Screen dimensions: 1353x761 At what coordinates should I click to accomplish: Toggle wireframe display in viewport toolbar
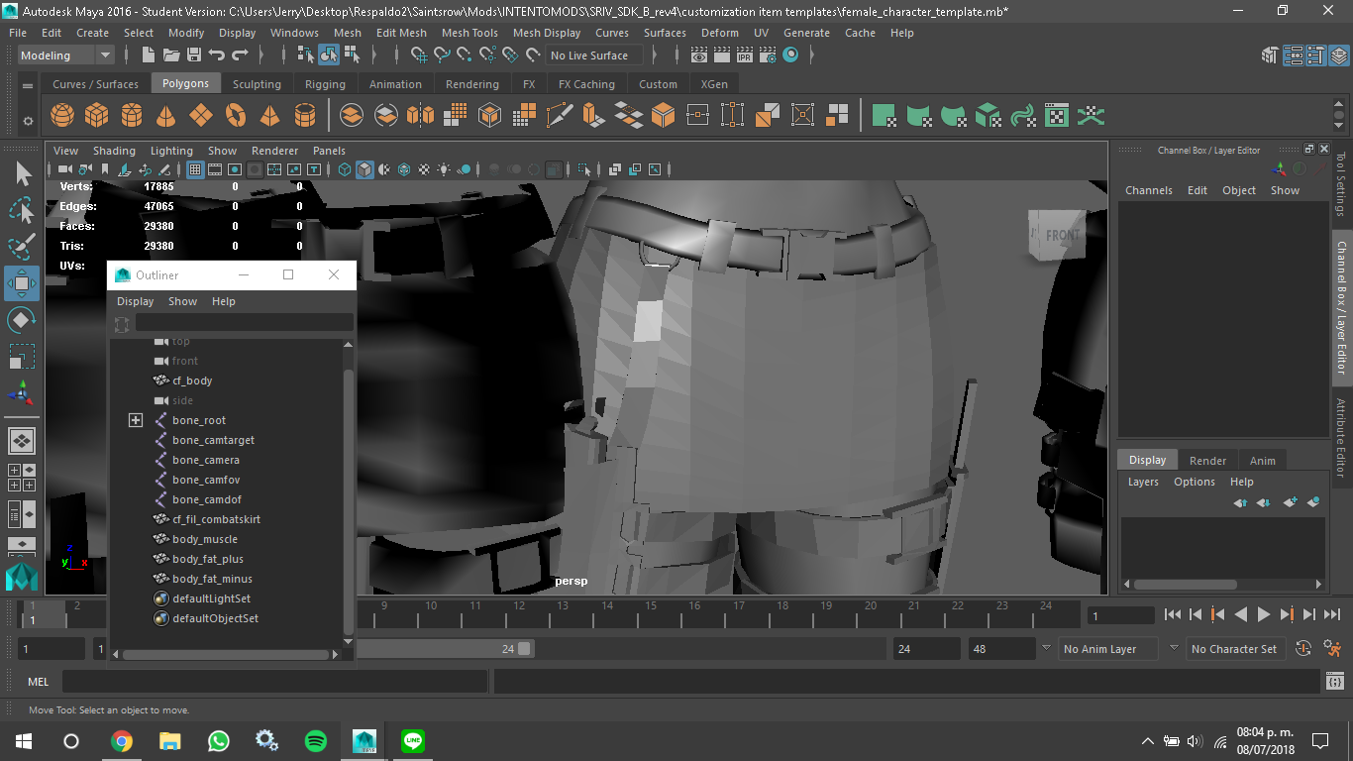(x=345, y=170)
